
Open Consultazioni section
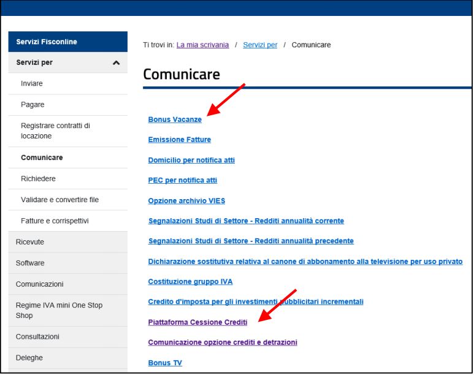(67, 337)
